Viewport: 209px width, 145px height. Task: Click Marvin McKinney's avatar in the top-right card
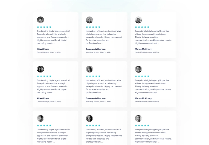click(x=138, y=20)
